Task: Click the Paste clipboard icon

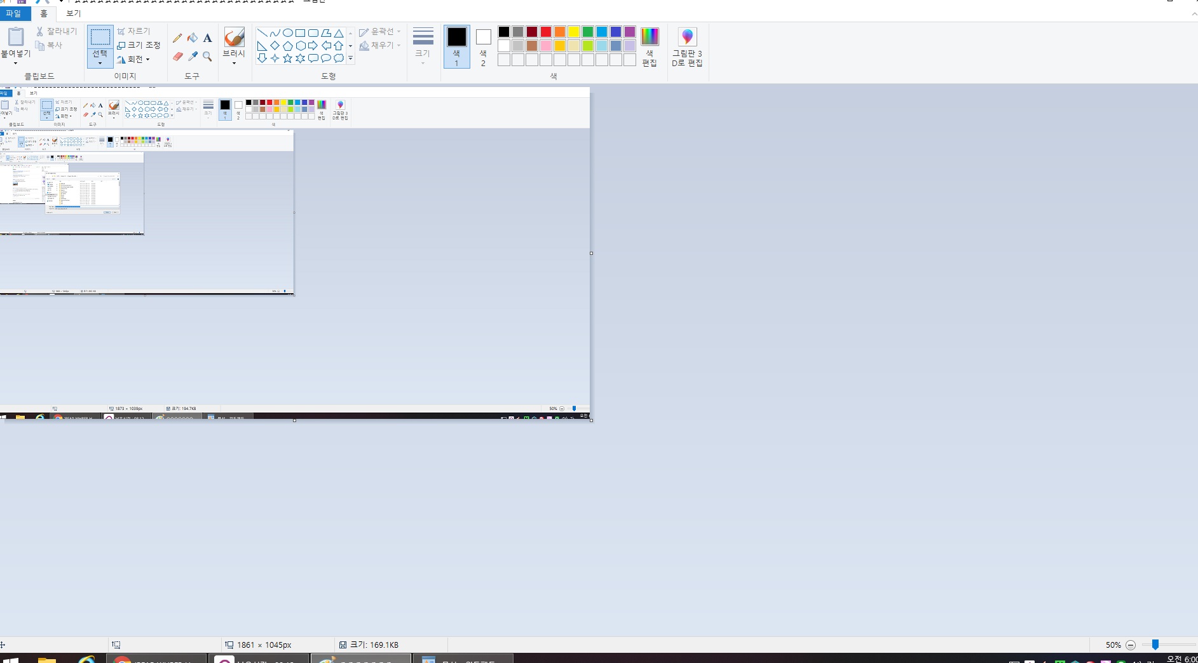Action: click(16, 37)
